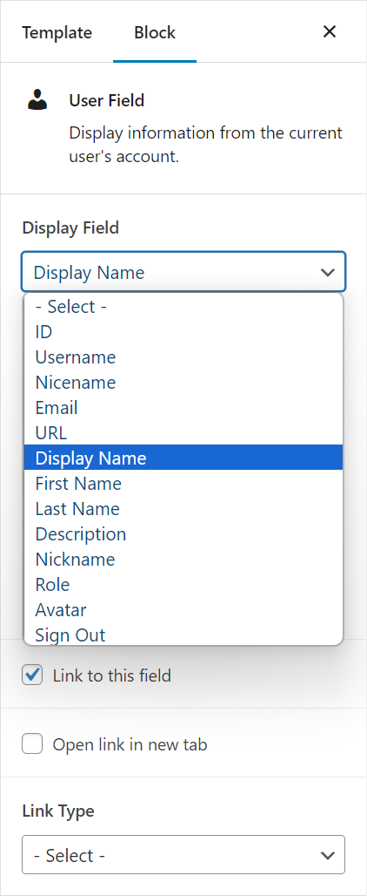This screenshot has width=367, height=896.
Task: Select Sign Out from the field list
Action: coord(183,635)
